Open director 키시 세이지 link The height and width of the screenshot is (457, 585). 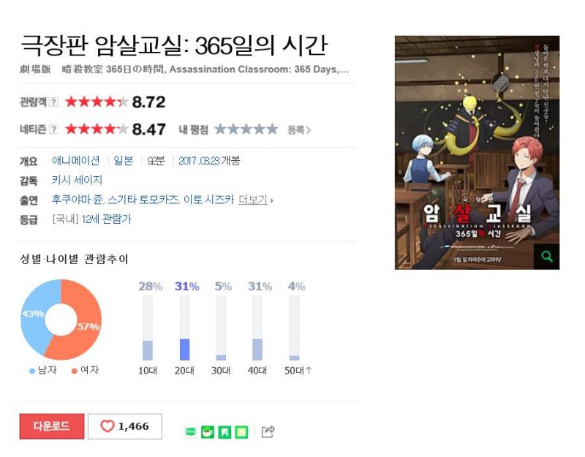(77, 180)
